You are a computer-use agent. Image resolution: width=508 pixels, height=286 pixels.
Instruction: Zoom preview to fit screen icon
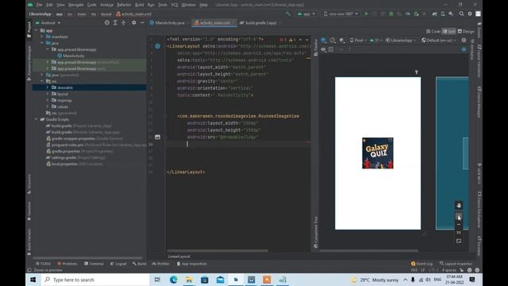[459, 241]
